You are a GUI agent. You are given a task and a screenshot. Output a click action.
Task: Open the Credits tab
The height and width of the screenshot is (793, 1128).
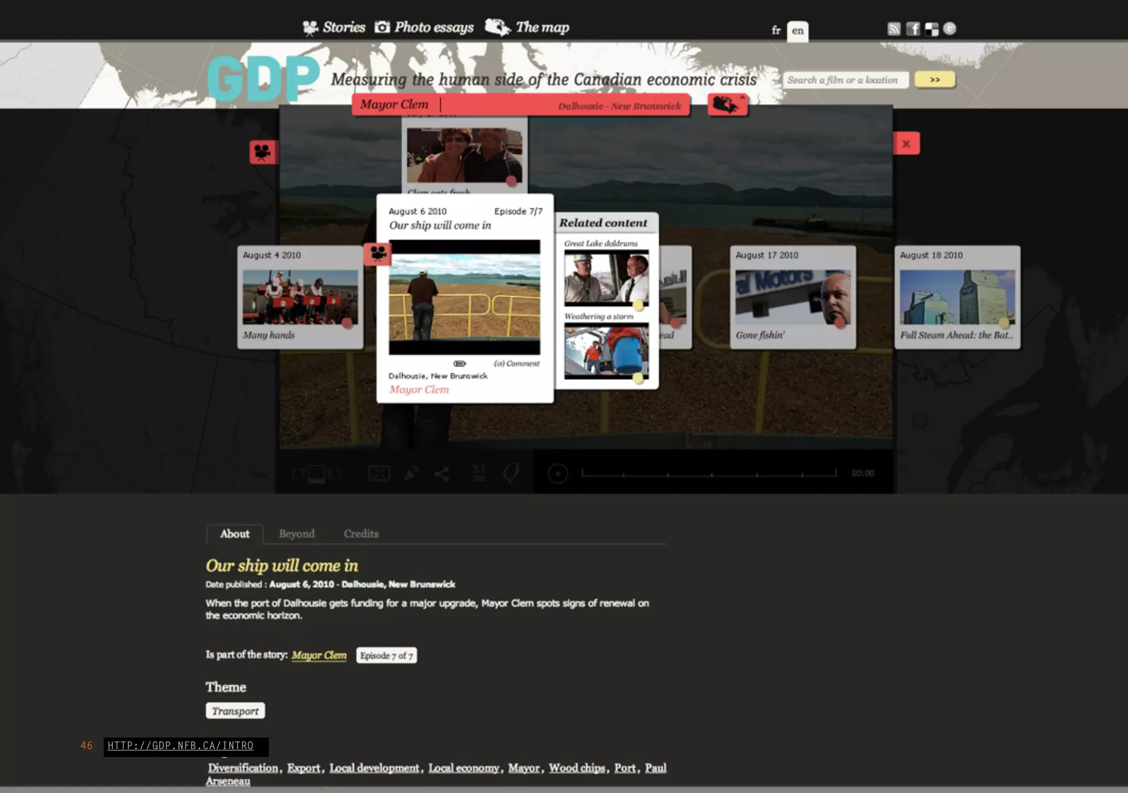click(x=361, y=534)
